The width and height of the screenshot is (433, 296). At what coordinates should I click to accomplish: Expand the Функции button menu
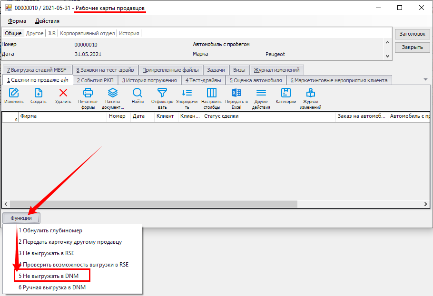(x=21, y=218)
